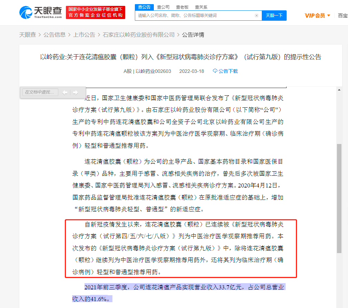This screenshot has height=308, width=348.
Task: Navigate to 上市公告 breadcrumb
Action: 84,35
